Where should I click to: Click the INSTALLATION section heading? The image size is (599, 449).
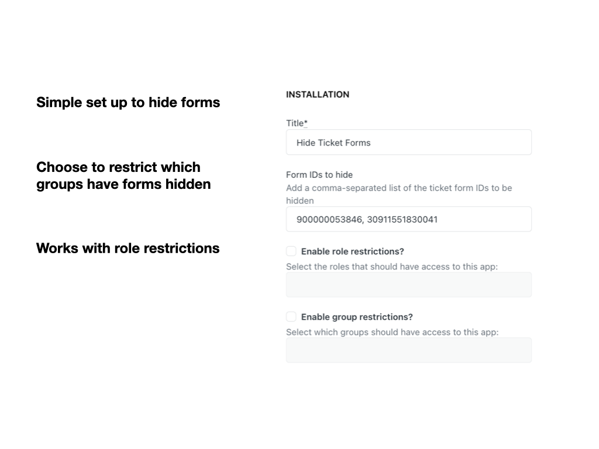coord(318,94)
